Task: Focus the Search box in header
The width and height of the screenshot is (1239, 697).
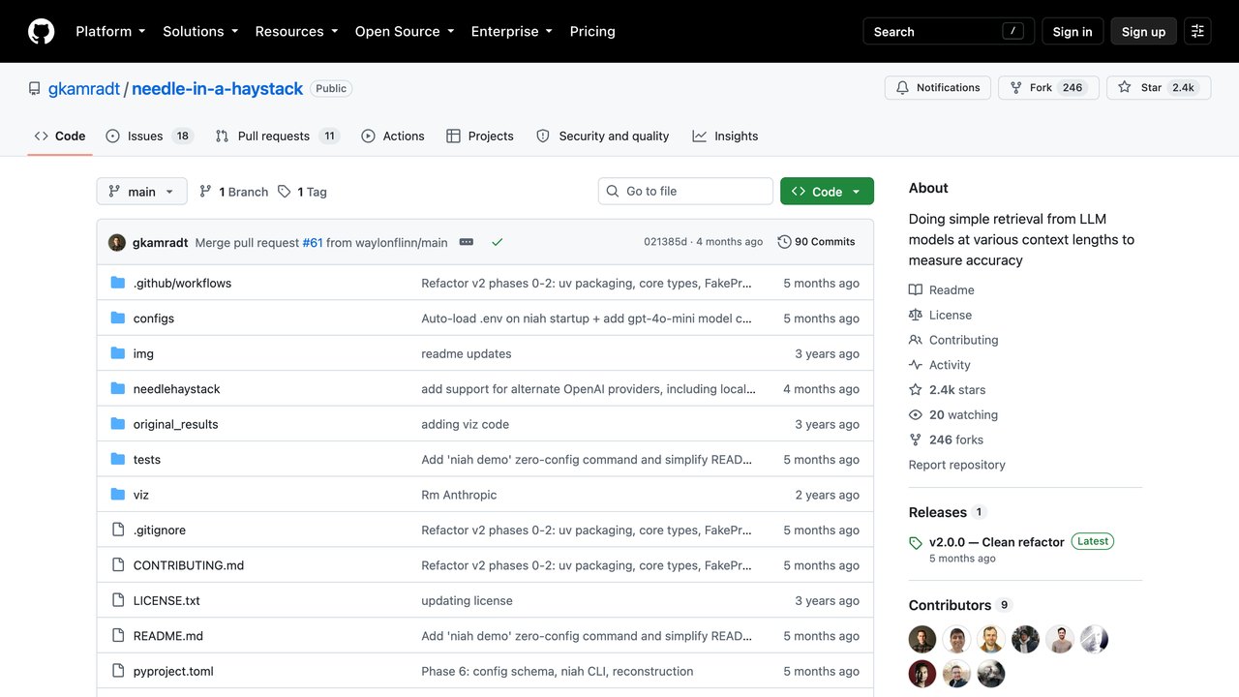Action: click(949, 31)
